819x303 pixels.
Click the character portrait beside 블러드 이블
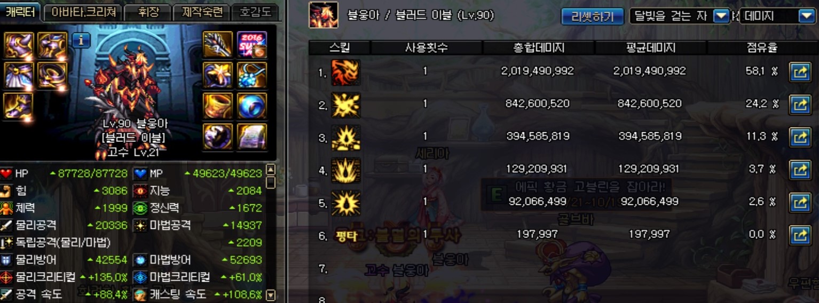tap(324, 15)
